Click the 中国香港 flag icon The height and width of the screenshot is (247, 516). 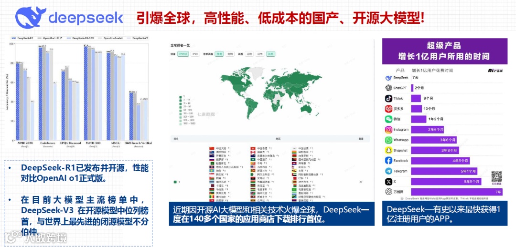[253, 149]
